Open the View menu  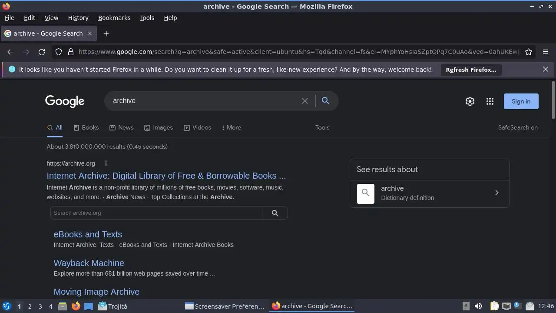(51, 18)
